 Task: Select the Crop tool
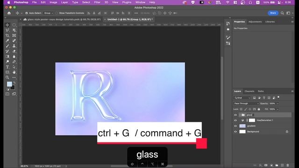(7, 35)
